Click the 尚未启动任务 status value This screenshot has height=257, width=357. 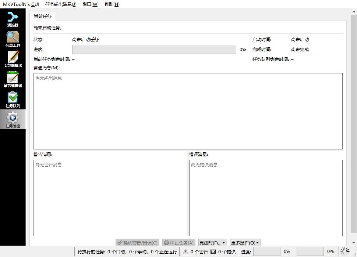click(85, 40)
